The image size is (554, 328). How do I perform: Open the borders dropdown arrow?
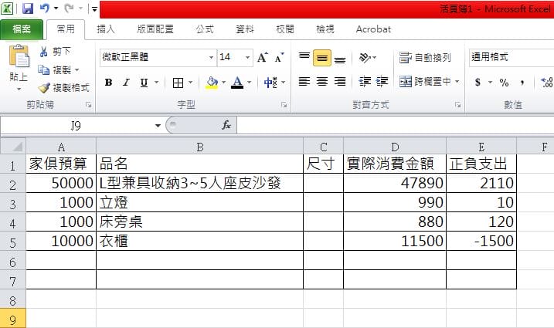tap(190, 83)
